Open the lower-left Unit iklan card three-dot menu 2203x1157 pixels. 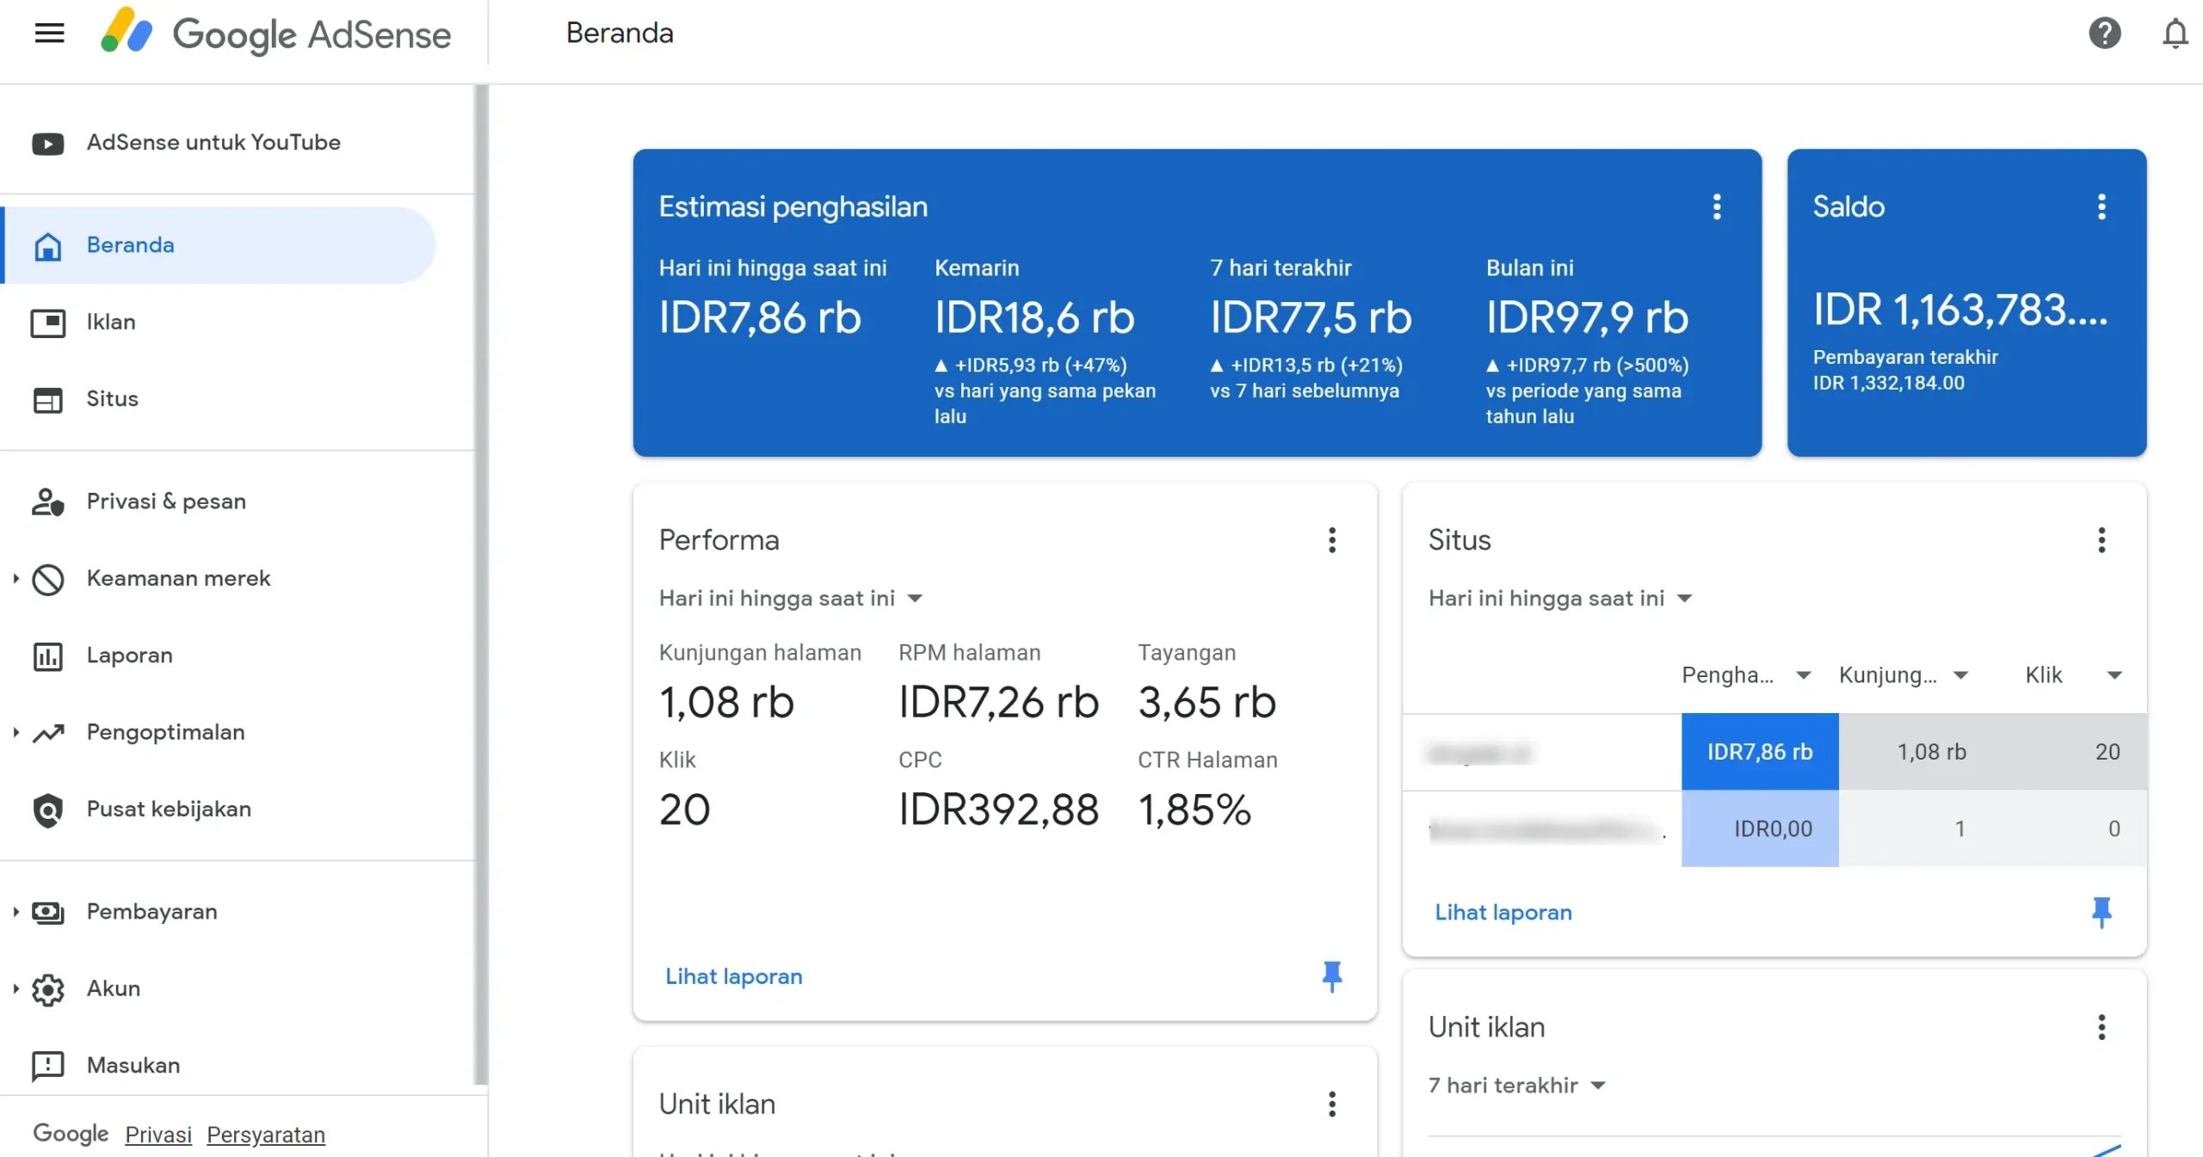point(1332,1104)
